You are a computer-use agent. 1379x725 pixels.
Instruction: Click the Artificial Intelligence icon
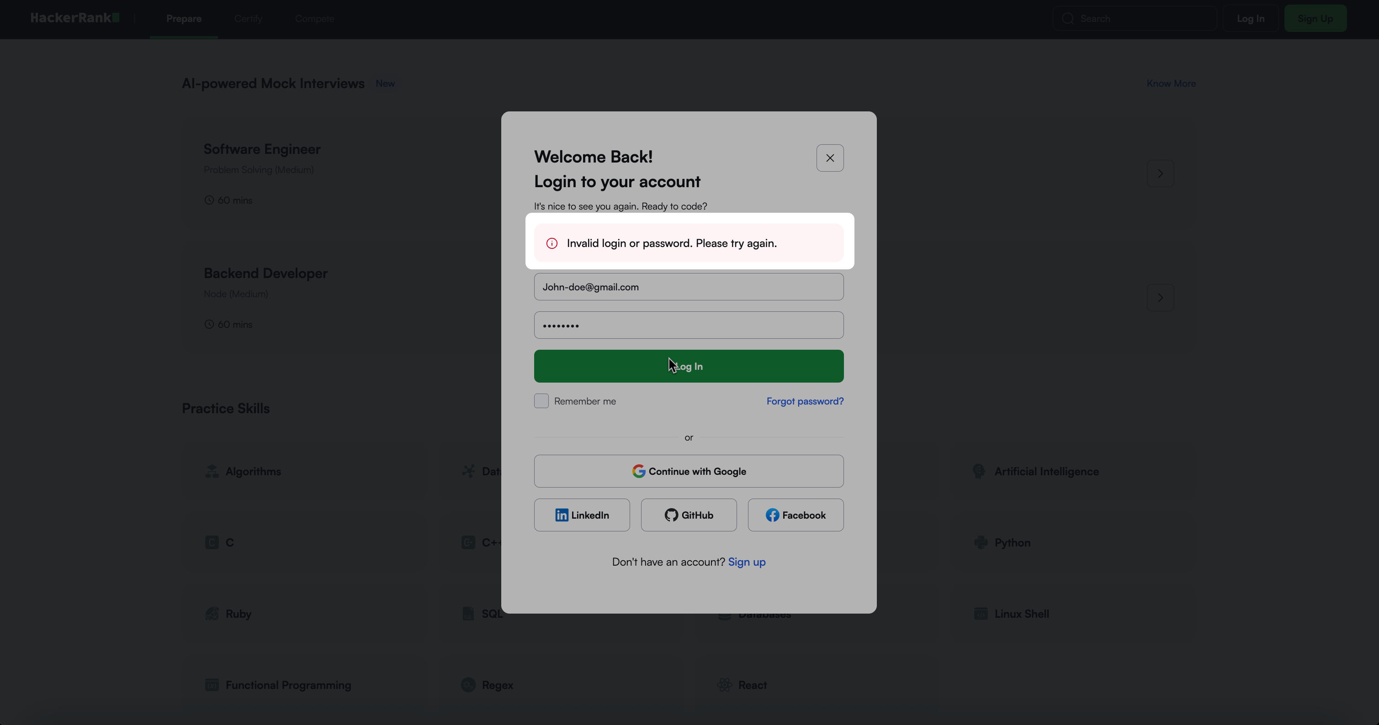point(979,471)
